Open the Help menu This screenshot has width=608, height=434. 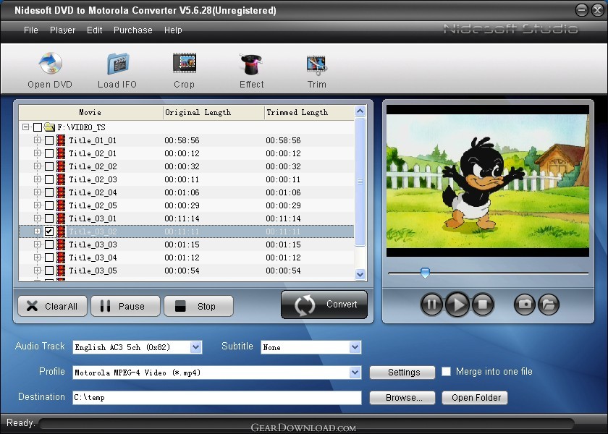(x=173, y=30)
